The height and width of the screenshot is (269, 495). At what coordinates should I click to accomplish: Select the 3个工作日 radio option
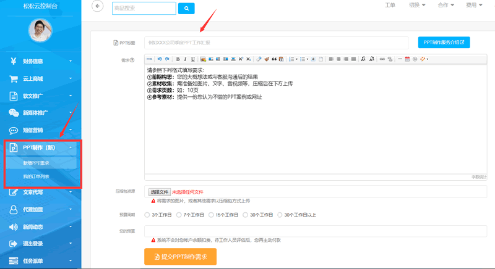tap(147, 215)
